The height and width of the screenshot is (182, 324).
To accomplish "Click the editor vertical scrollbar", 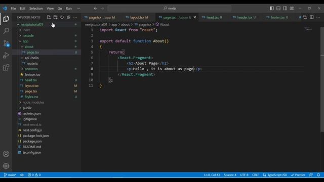I will click(x=322, y=79).
